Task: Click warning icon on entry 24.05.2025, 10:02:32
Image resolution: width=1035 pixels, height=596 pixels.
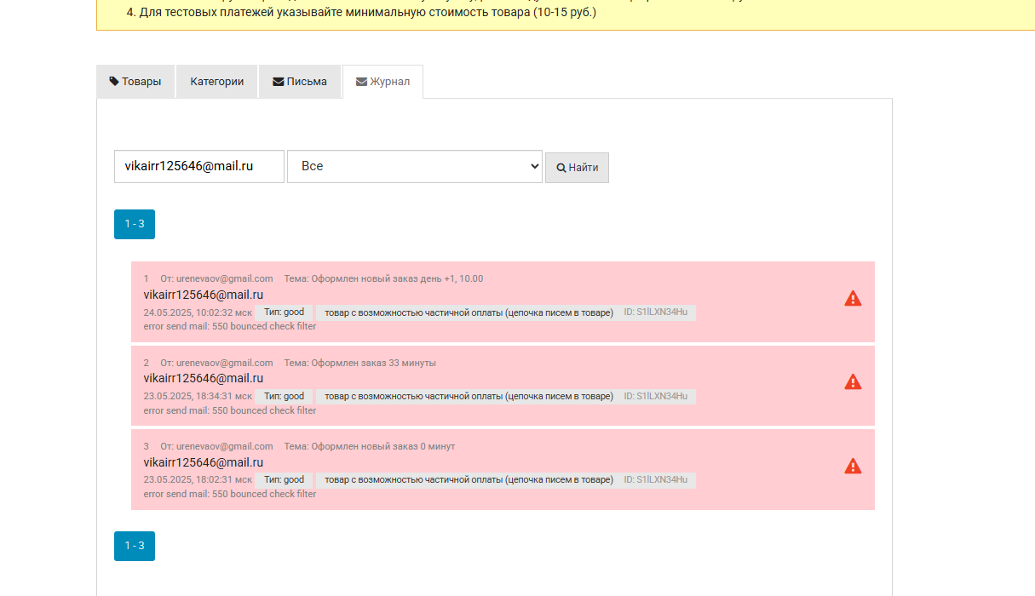Action: [x=853, y=298]
